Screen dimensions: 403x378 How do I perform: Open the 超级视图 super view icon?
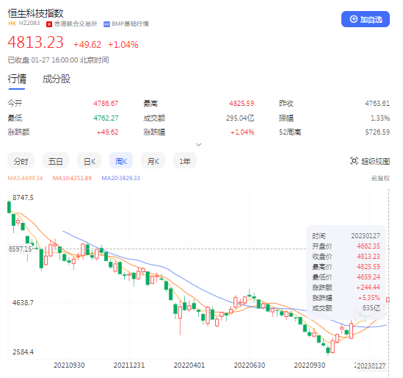354,161
